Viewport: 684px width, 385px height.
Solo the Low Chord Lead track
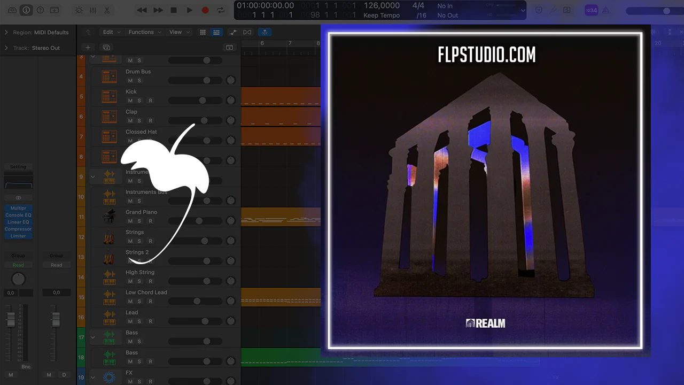(x=139, y=302)
